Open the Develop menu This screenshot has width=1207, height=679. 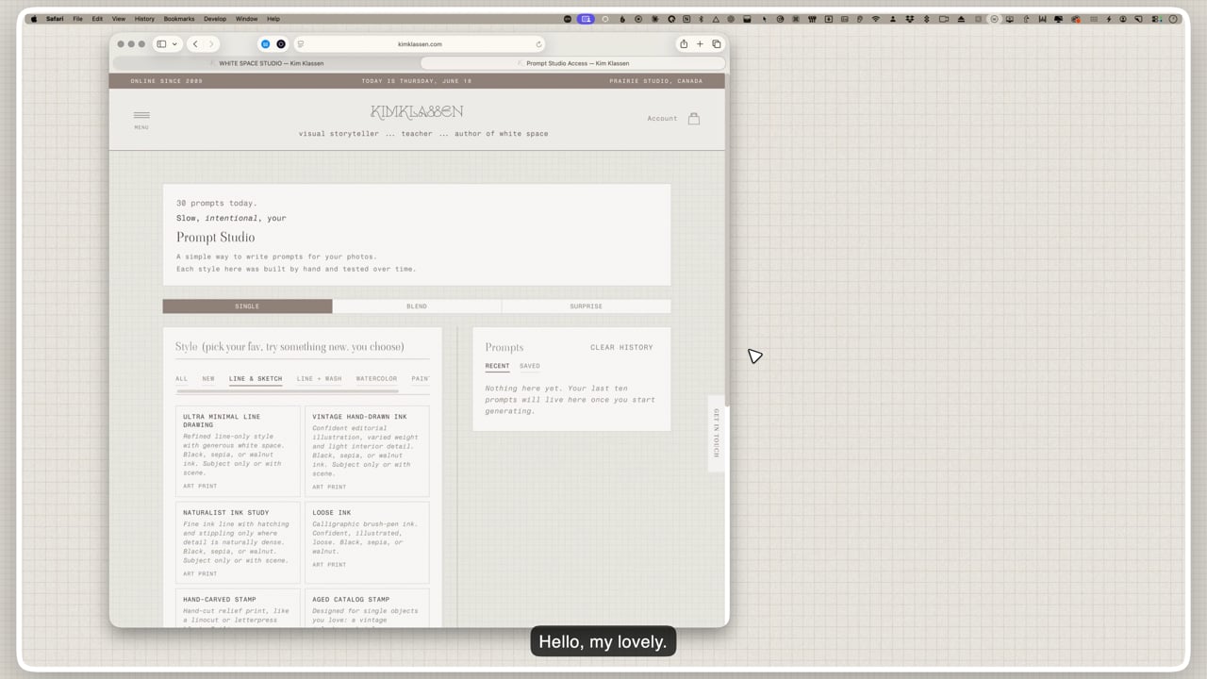(x=215, y=19)
